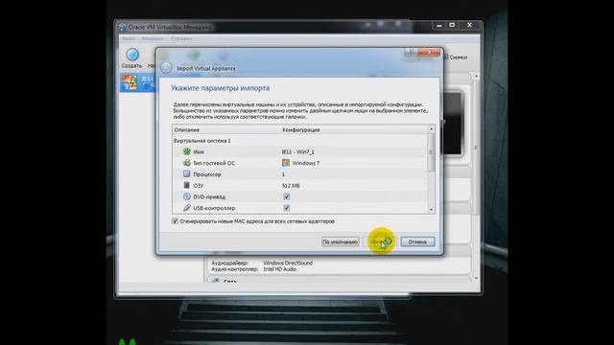The width and height of the screenshot is (614, 345).
Task: Click the Описание column header
Action: coord(187,130)
